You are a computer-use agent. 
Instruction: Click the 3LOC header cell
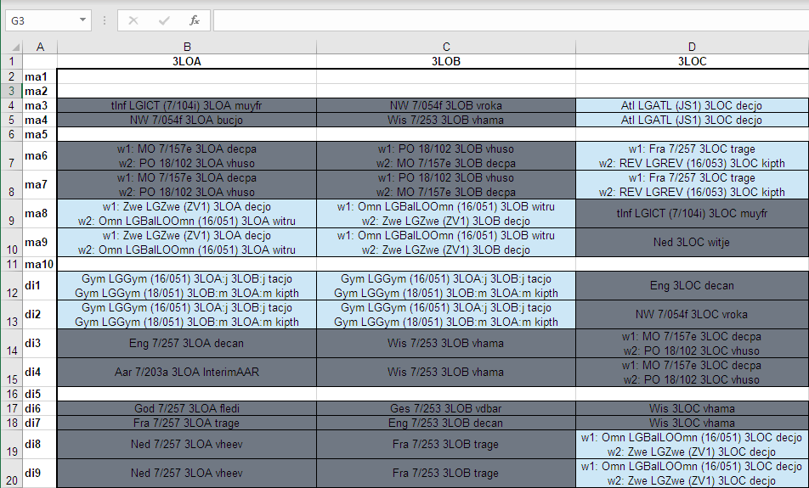click(x=693, y=61)
